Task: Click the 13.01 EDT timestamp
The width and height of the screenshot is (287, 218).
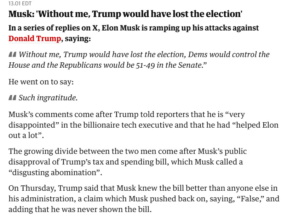Action: 19,4
